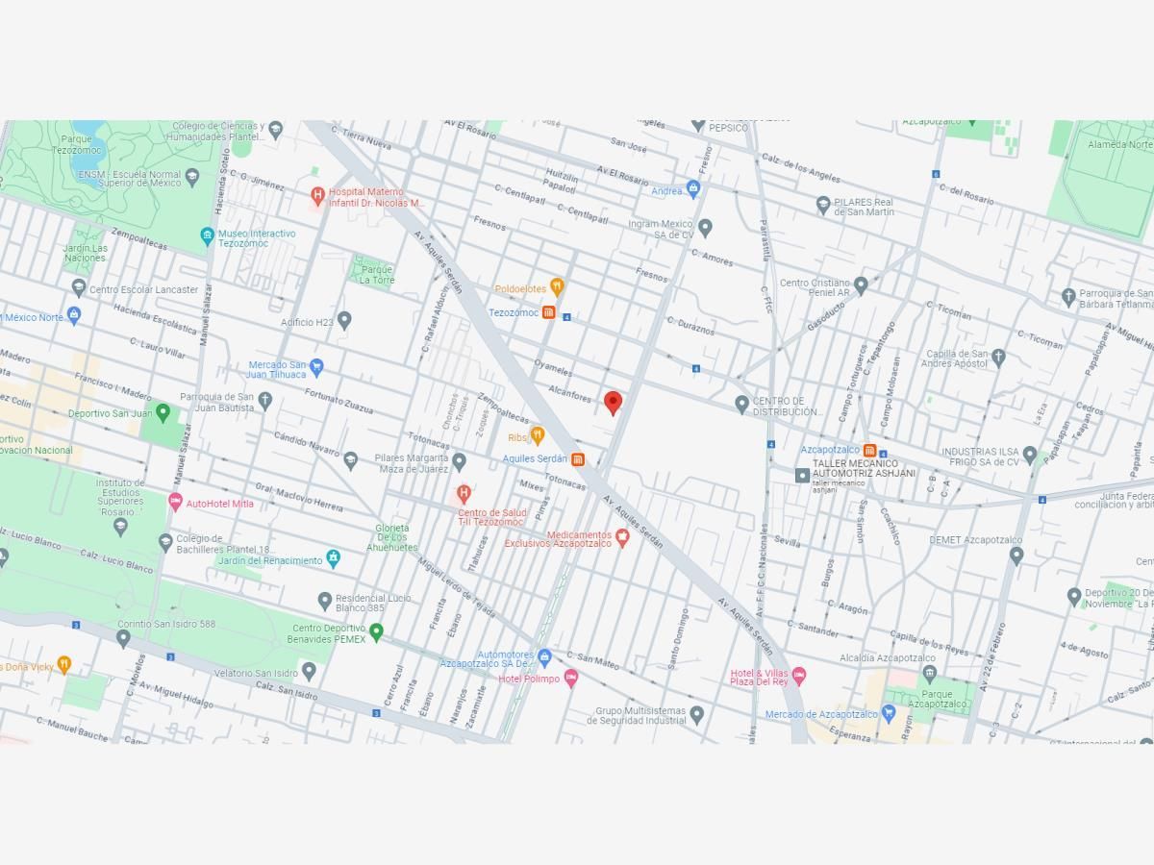The height and width of the screenshot is (865, 1154).
Task: Click the Miguel Lerdo de Tejada label
Action: 456,589
